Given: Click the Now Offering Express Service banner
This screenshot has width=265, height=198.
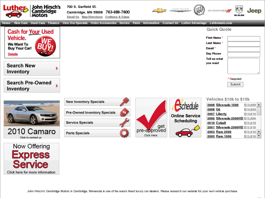Looking at the screenshot, I should tap(31, 158).
